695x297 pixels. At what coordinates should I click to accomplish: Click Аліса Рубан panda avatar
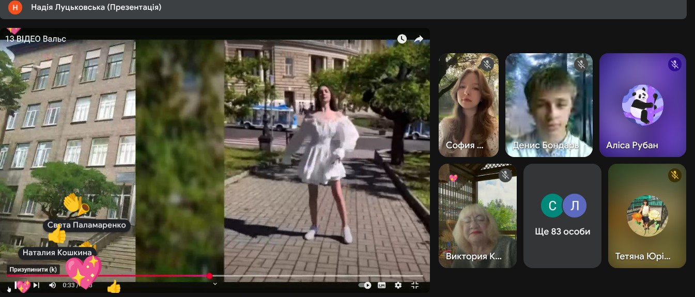click(642, 105)
